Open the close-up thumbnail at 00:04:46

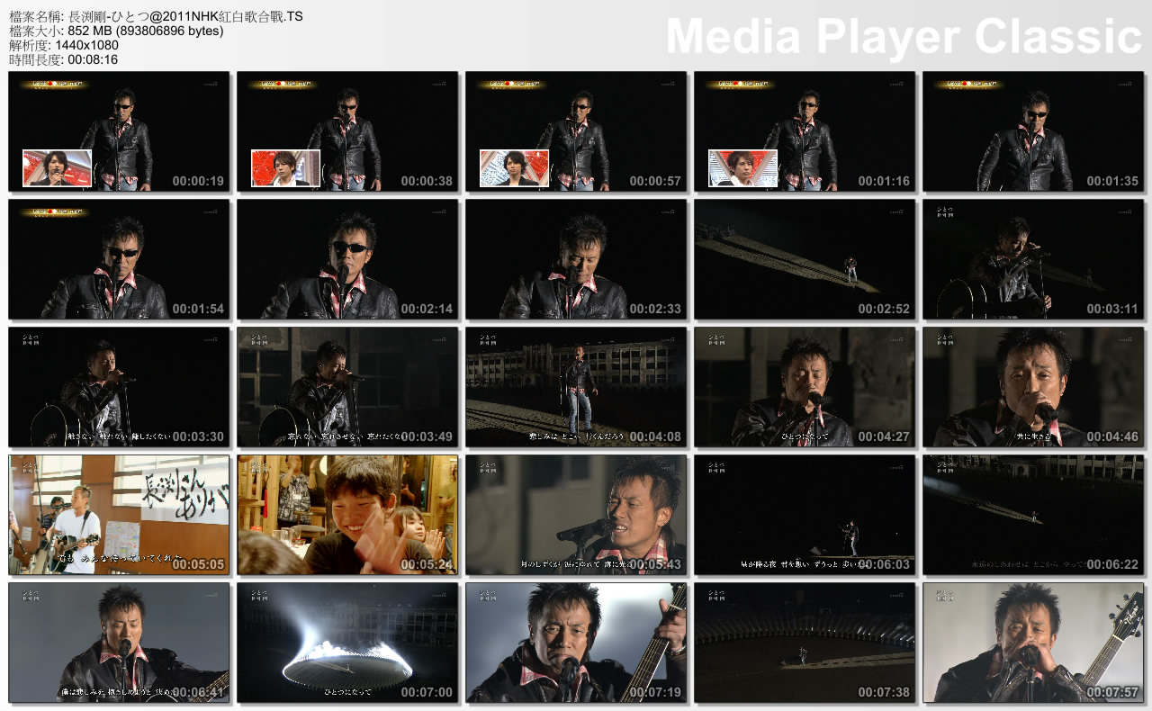tap(1033, 387)
